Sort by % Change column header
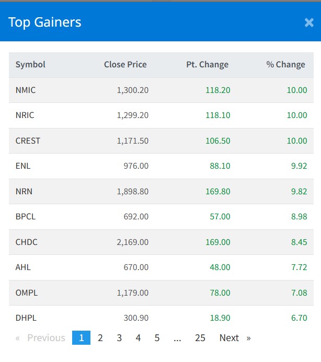321x362 pixels. tap(285, 65)
